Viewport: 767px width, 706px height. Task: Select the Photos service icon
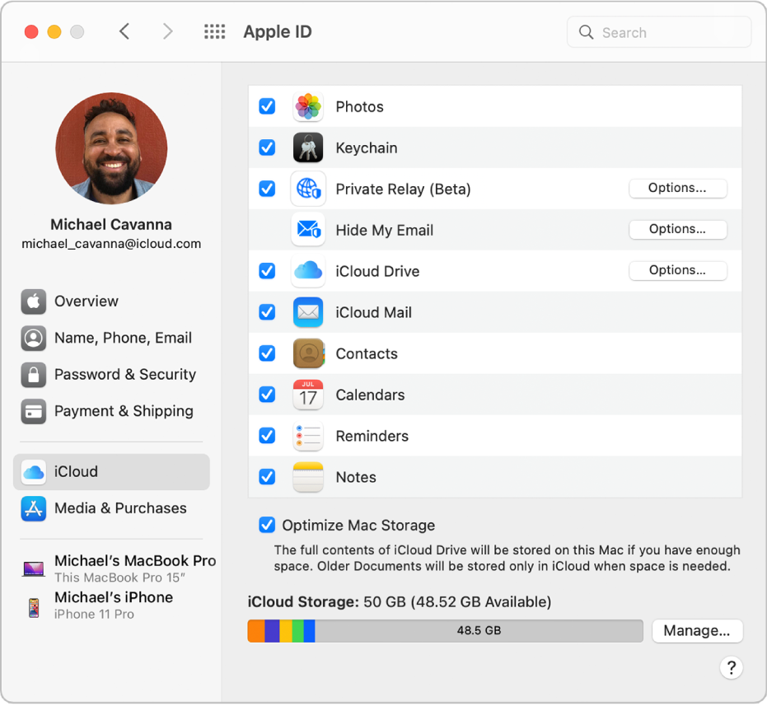pyautogui.click(x=307, y=106)
